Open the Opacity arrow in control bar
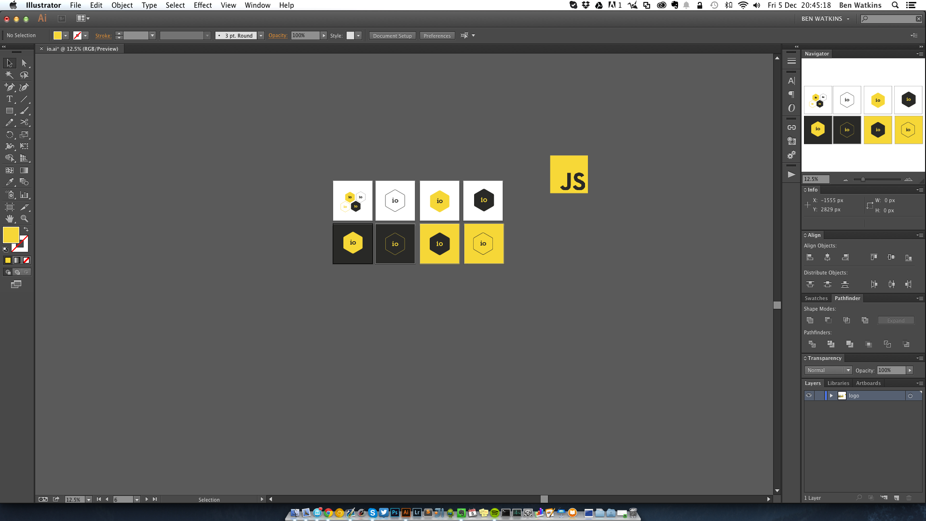The image size is (926, 521). tap(324, 36)
